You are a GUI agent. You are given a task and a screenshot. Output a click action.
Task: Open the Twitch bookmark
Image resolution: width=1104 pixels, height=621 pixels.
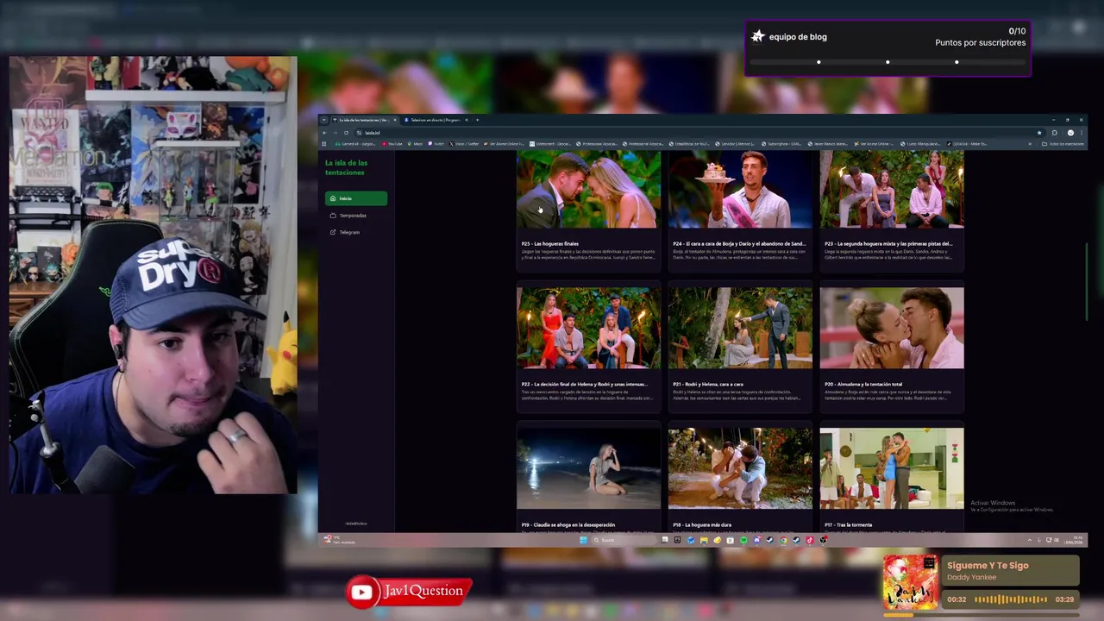click(x=436, y=143)
